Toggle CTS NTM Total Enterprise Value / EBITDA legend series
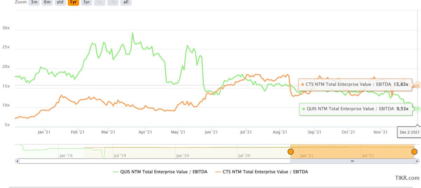This screenshot has width=421, height=188. (262, 172)
